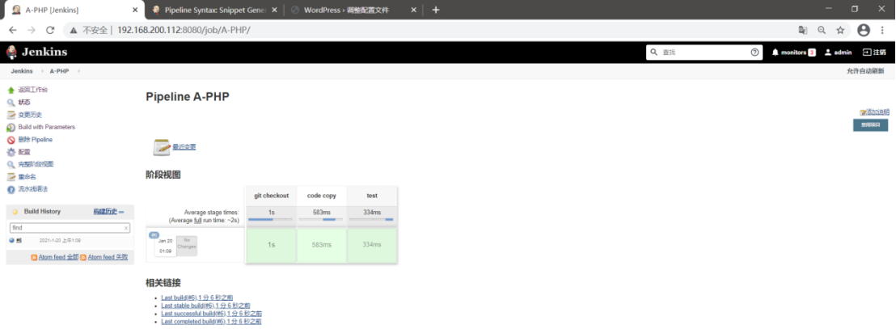Image resolution: width=896 pixels, height=329 pixels.
Task: Collapse Build History with the dash toggle
Action: pos(121,212)
